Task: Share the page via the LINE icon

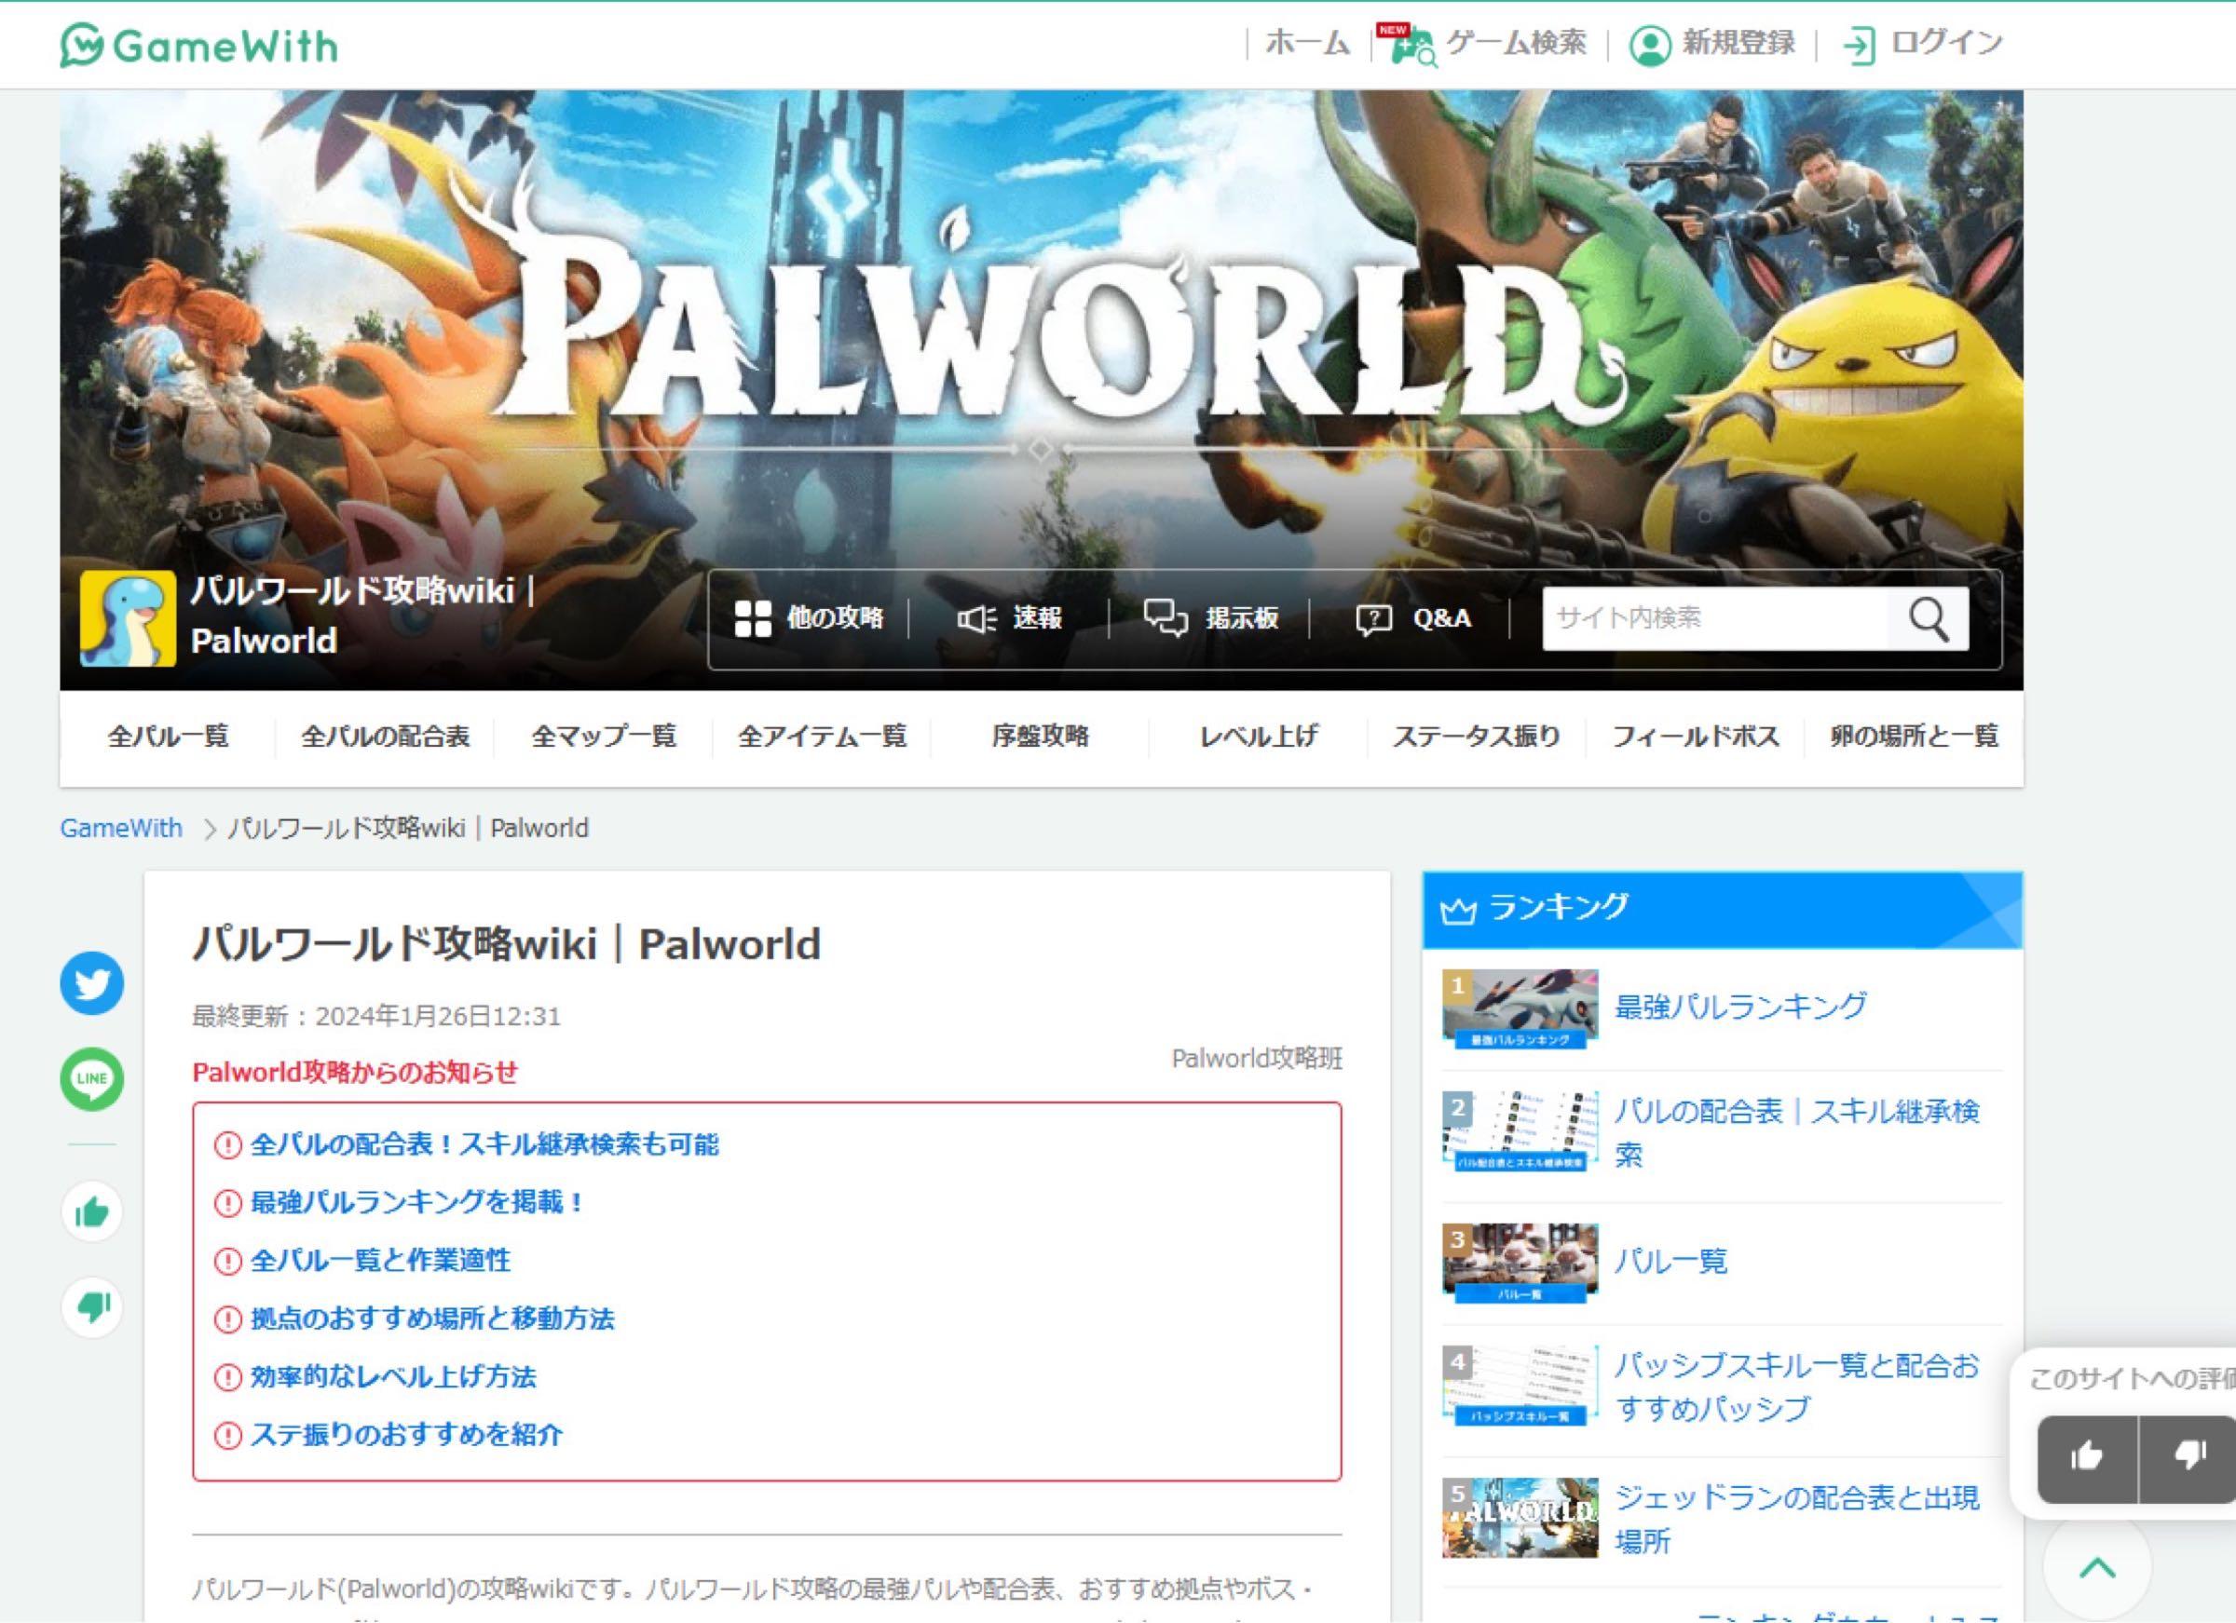Action: (x=89, y=1080)
